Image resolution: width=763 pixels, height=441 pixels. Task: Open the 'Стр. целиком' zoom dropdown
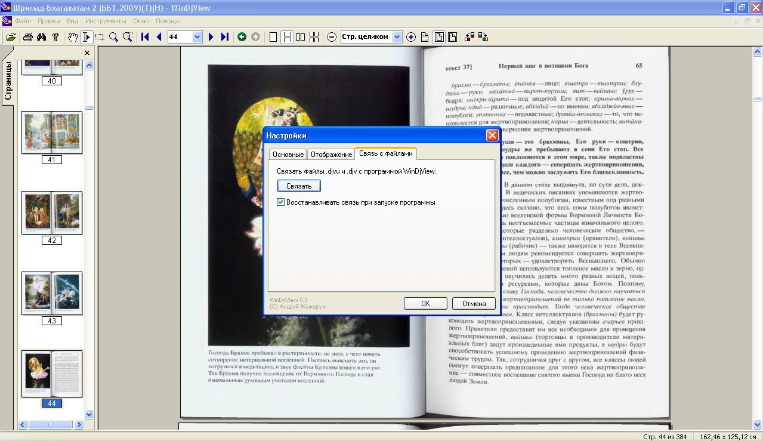point(397,37)
